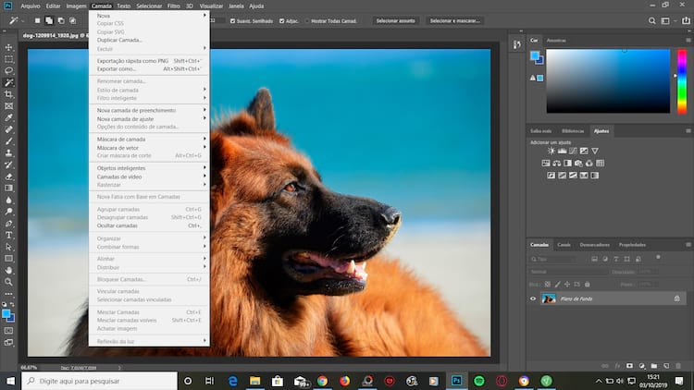Toggle lock transparent pixels in layers panel
The height and width of the screenshot is (390, 694).
548,285
